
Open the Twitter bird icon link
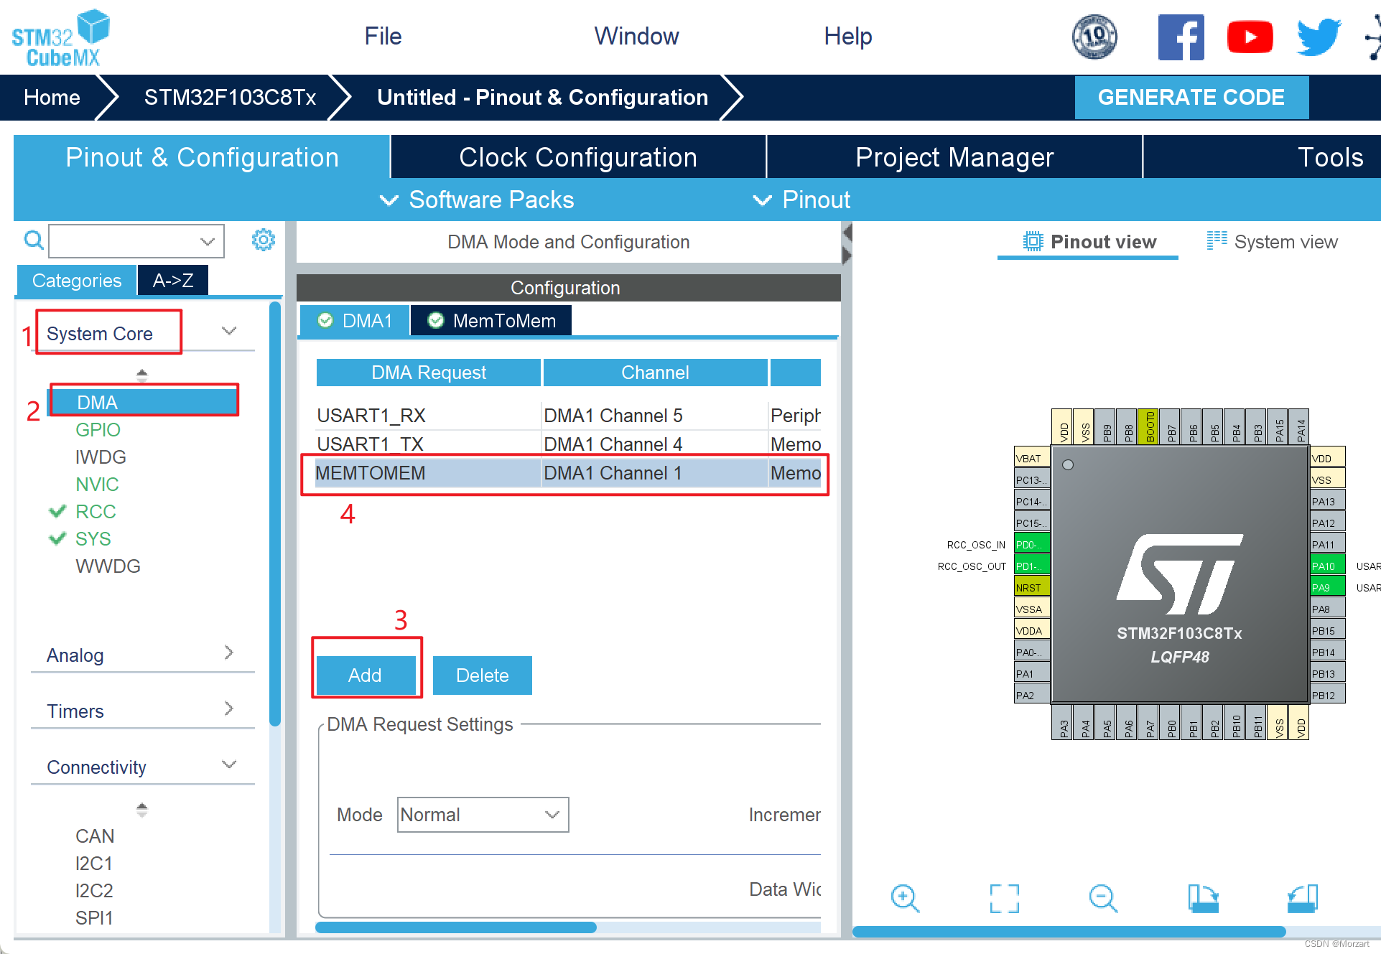[x=1319, y=37]
